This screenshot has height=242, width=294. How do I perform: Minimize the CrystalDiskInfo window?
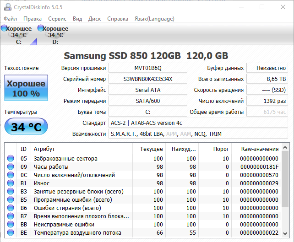241,7
